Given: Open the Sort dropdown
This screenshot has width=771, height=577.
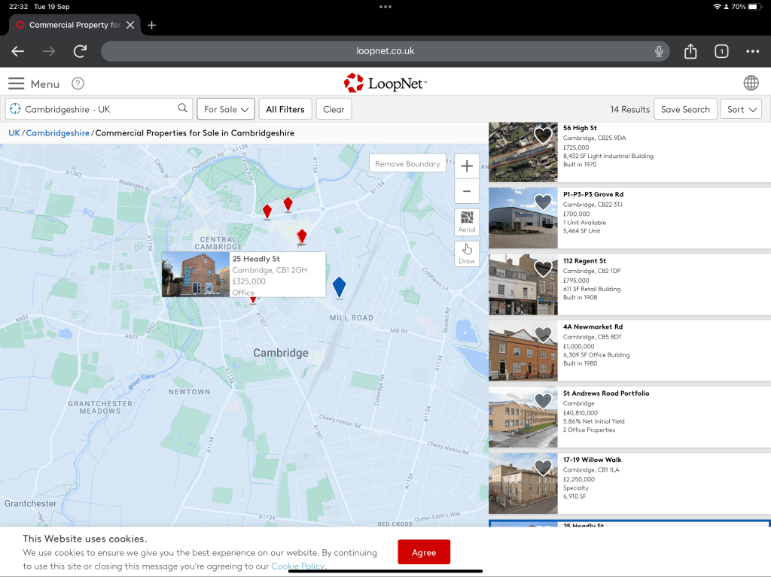Looking at the screenshot, I should coord(741,109).
